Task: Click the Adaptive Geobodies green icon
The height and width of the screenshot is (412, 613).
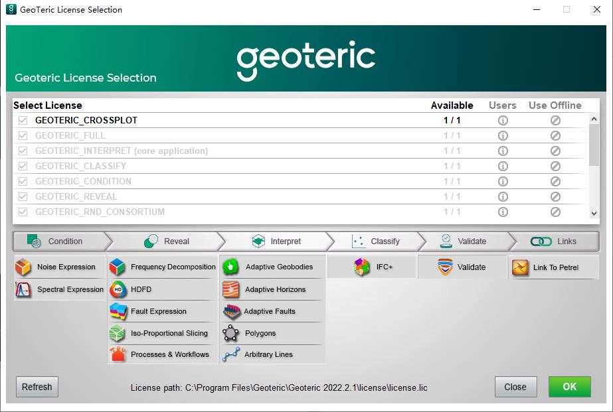Action: coord(230,267)
